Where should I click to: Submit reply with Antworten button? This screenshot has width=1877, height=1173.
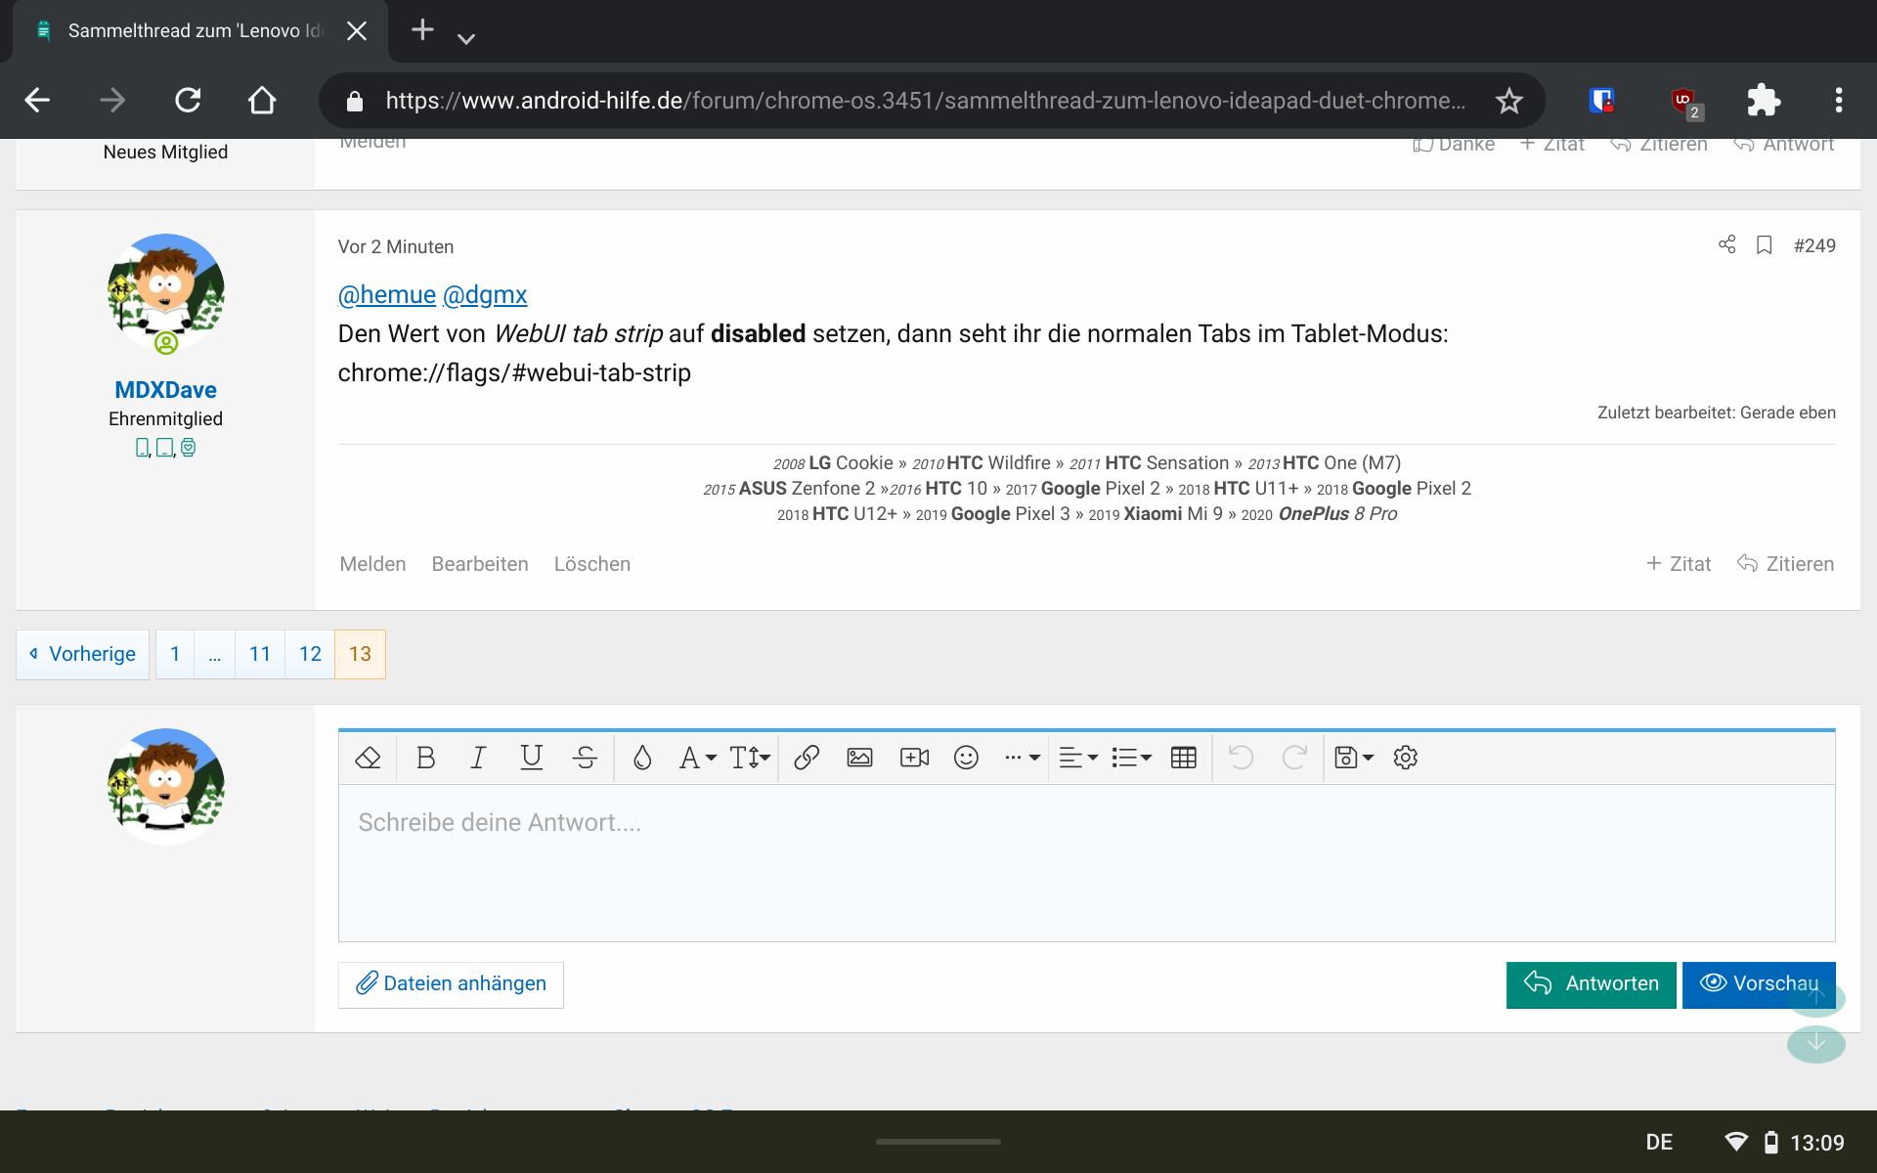click(1591, 984)
